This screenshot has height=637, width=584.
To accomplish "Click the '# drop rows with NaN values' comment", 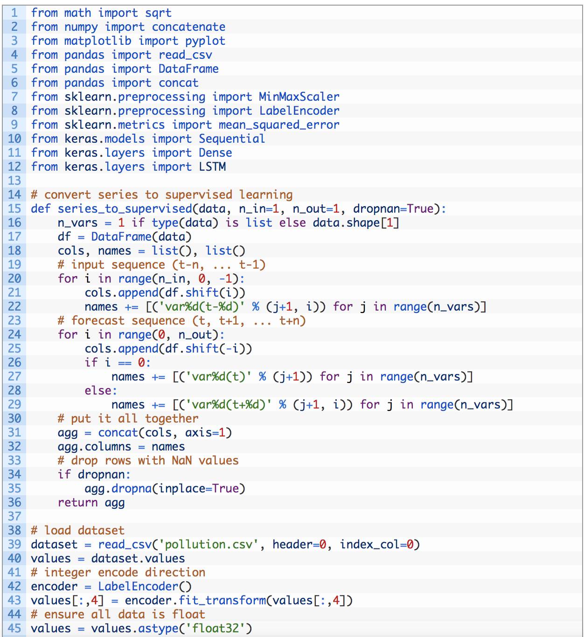I will [x=148, y=460].
